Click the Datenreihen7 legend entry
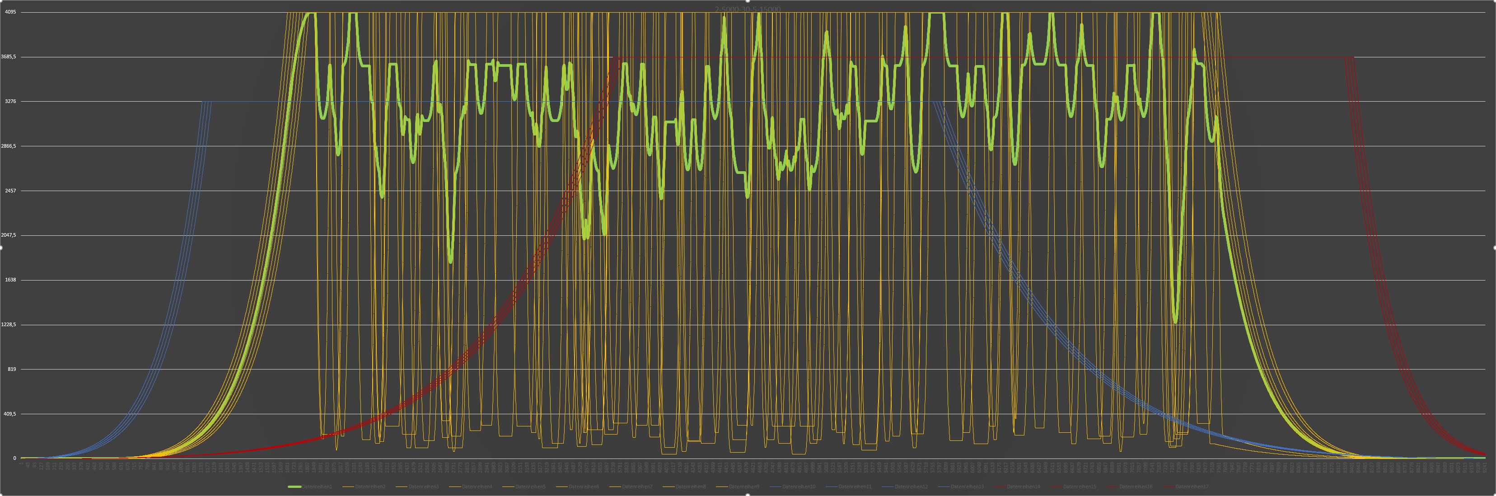The height and width of the screenshot is (496, 1496). [x=638, y=486]
